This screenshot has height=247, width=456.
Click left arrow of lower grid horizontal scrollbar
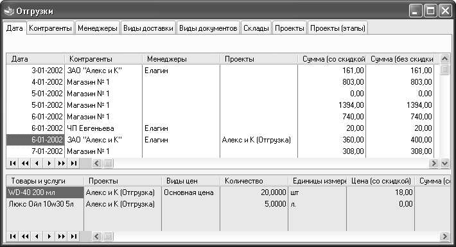pyautogui.click(x=97, y=236)
